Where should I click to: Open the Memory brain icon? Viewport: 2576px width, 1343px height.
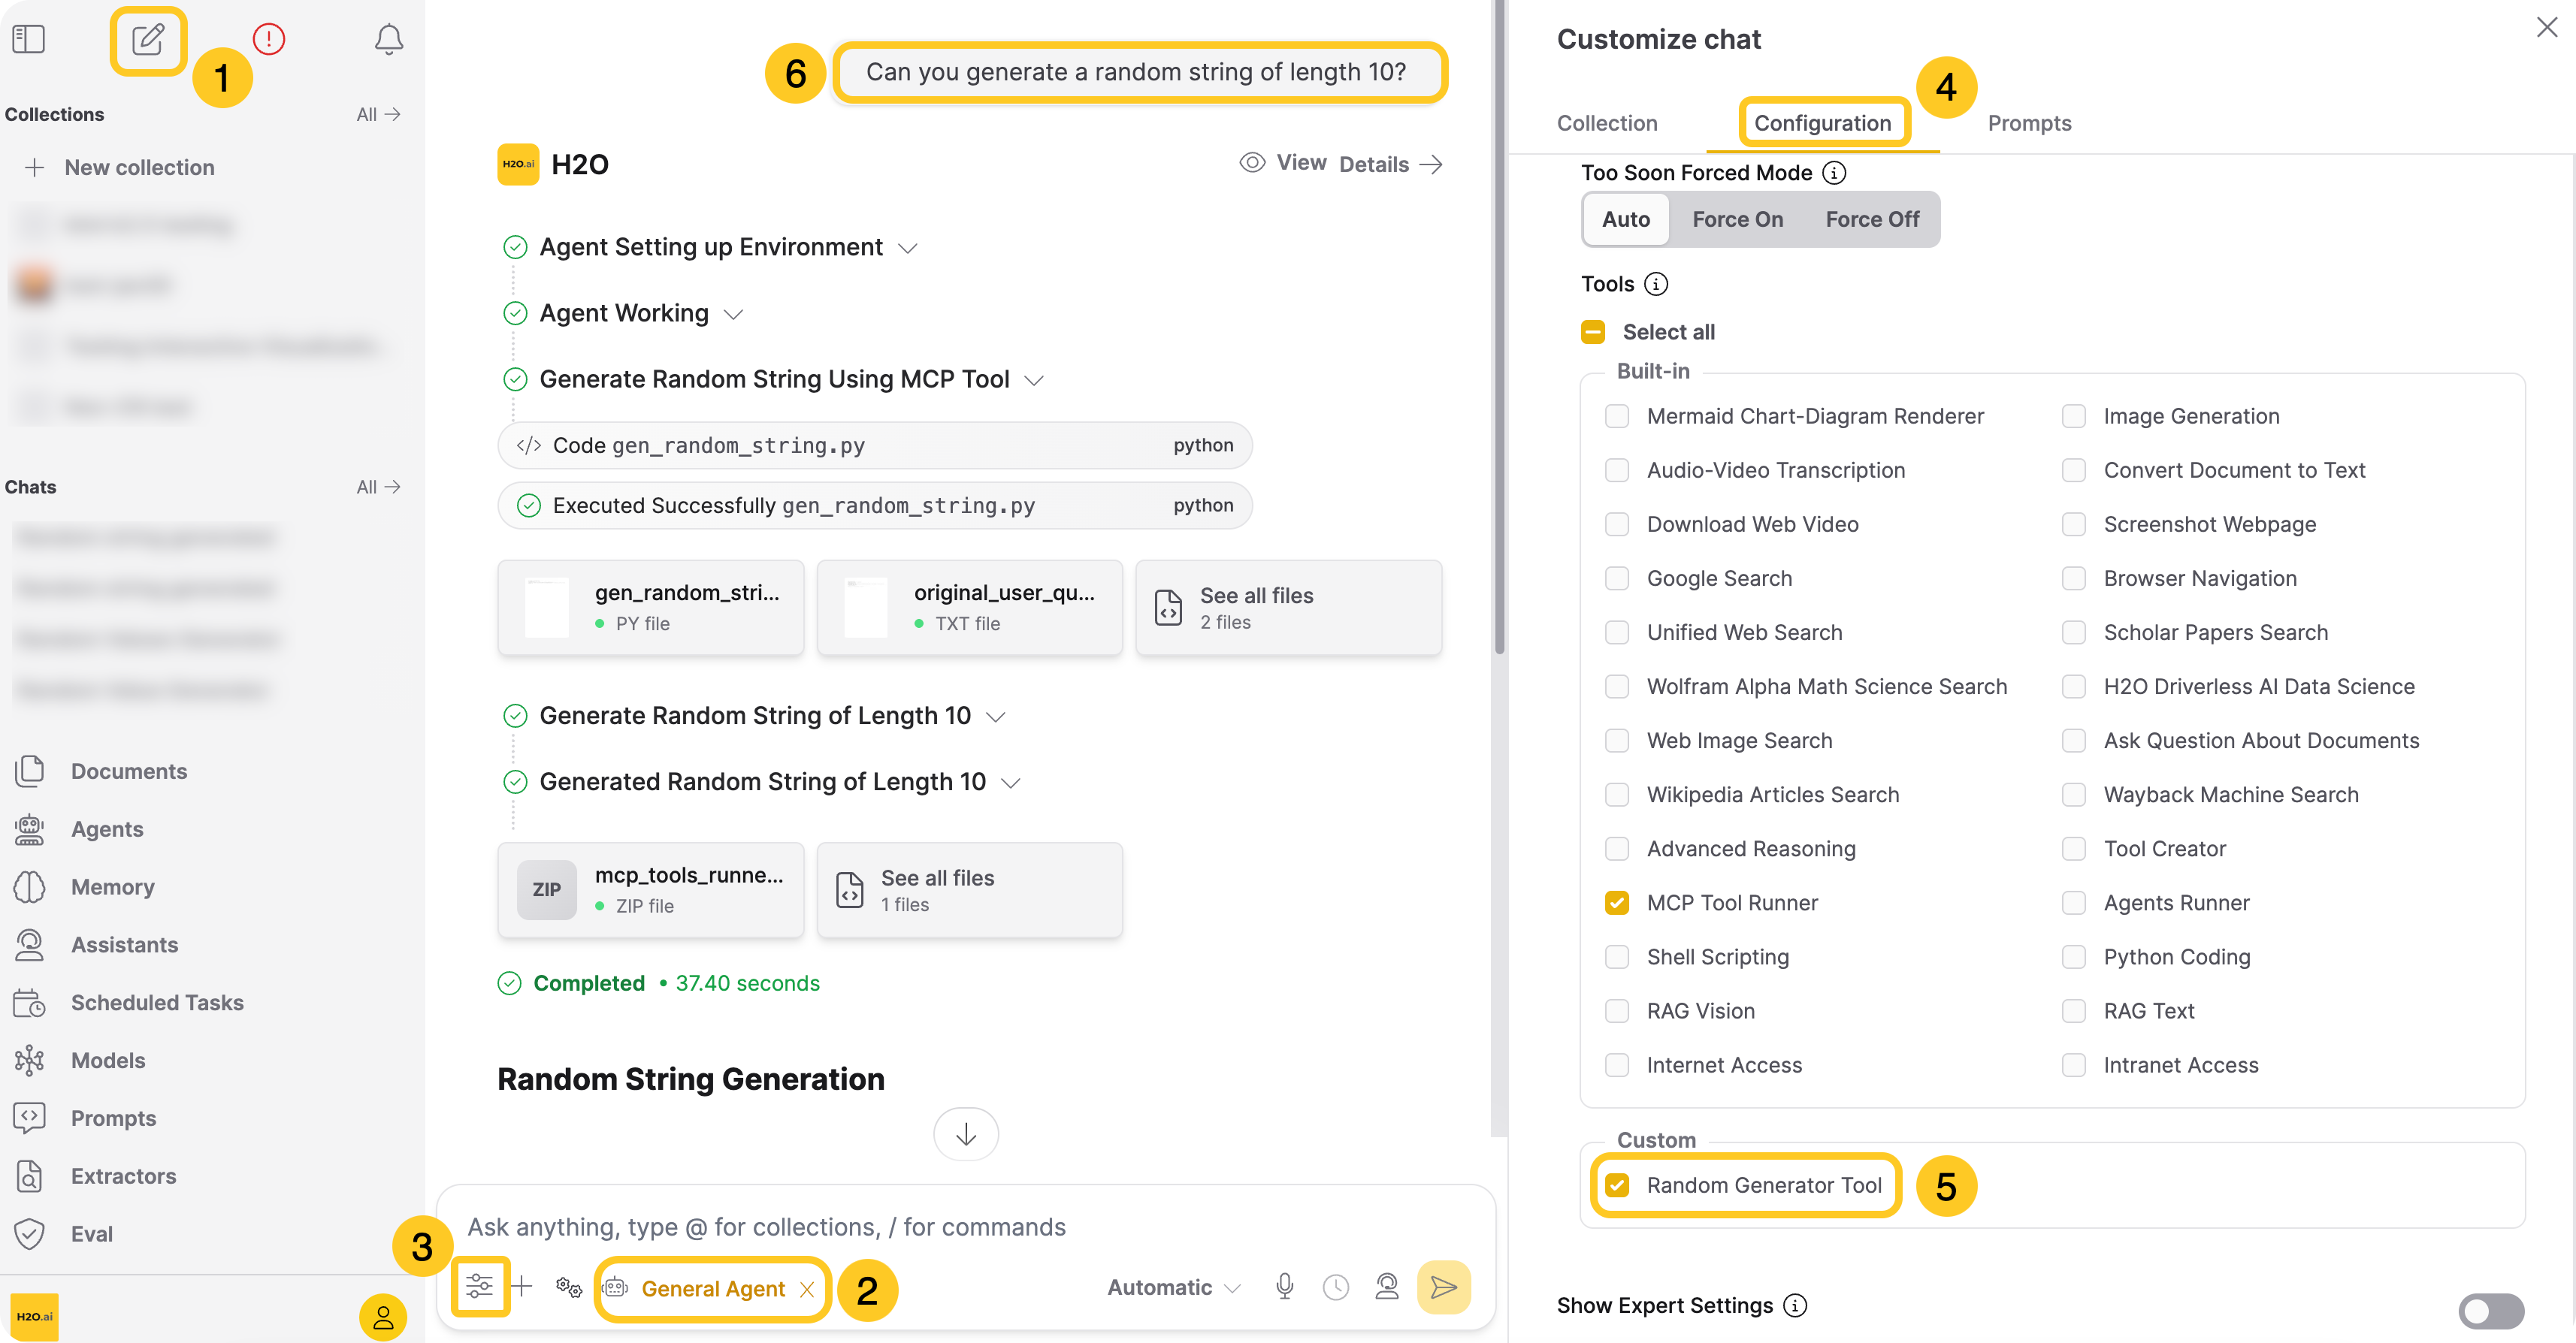[30, 886]
